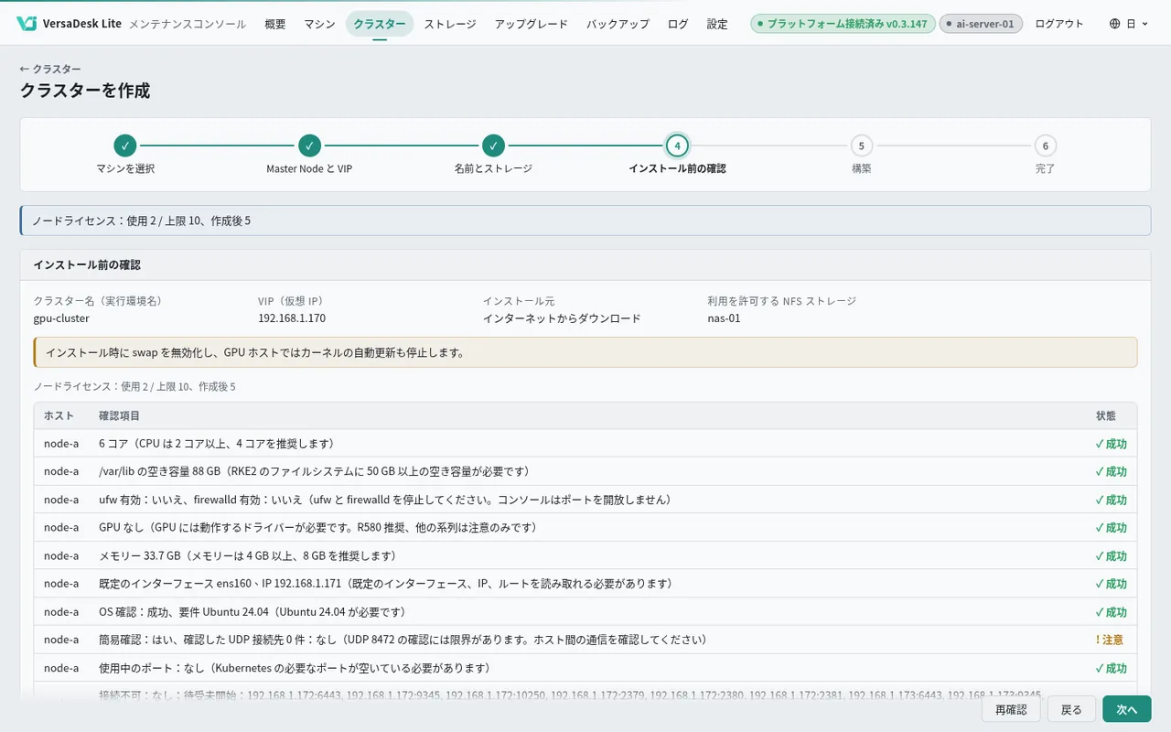The width and height of the screenshot is (1171, 732).
Task: Click the 成功 status on the ens160 interface row
Action: click(1111, 584)
